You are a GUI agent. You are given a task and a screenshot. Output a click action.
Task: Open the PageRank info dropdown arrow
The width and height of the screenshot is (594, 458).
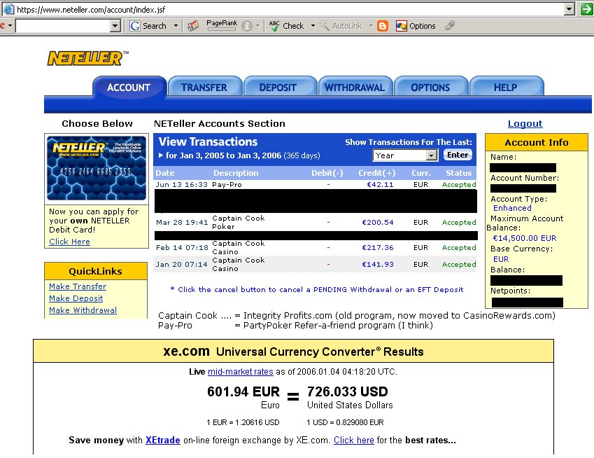257,26
